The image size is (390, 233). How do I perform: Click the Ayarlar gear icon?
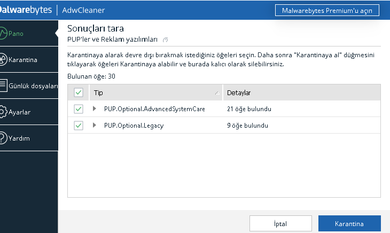pyautogui.click(x=3, y=112)
